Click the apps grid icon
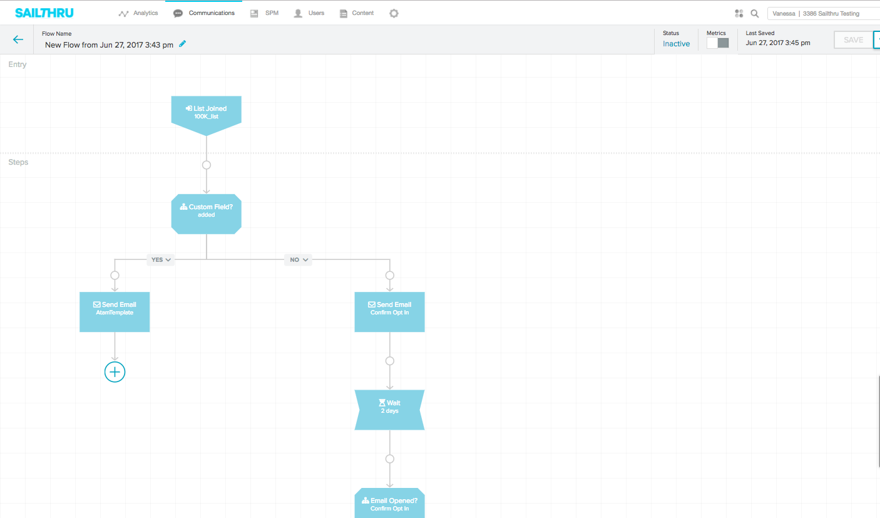 [739, 13]
